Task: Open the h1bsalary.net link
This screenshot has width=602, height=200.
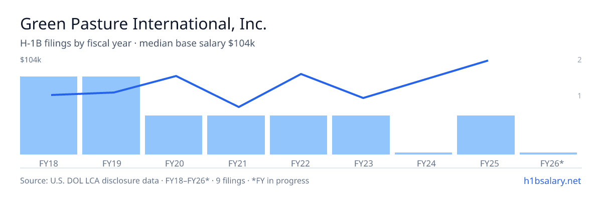Action: point(552,180)
